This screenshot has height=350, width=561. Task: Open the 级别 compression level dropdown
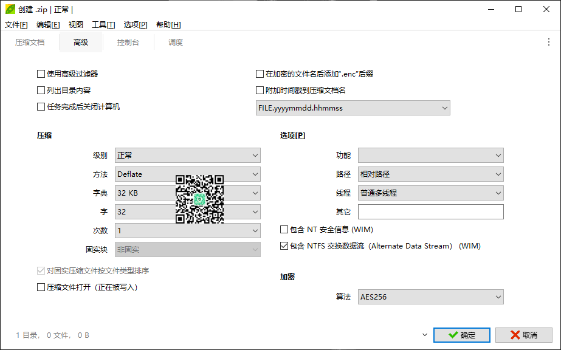[187, 156]
